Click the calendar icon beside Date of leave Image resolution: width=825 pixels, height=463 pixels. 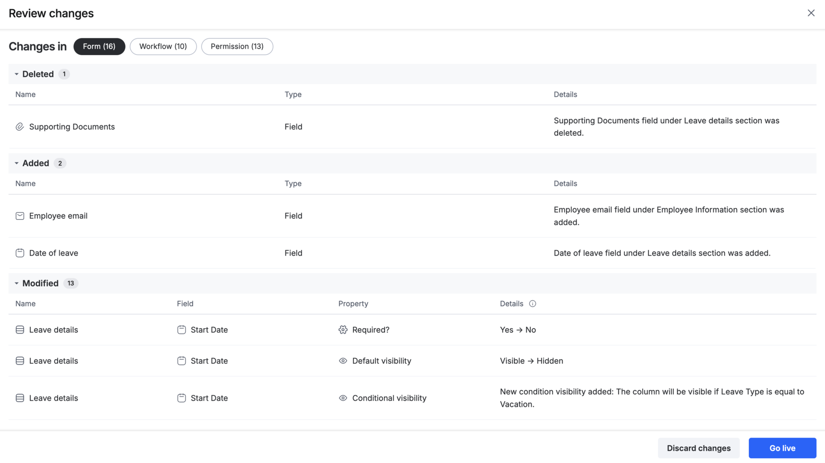pos(20,253)
